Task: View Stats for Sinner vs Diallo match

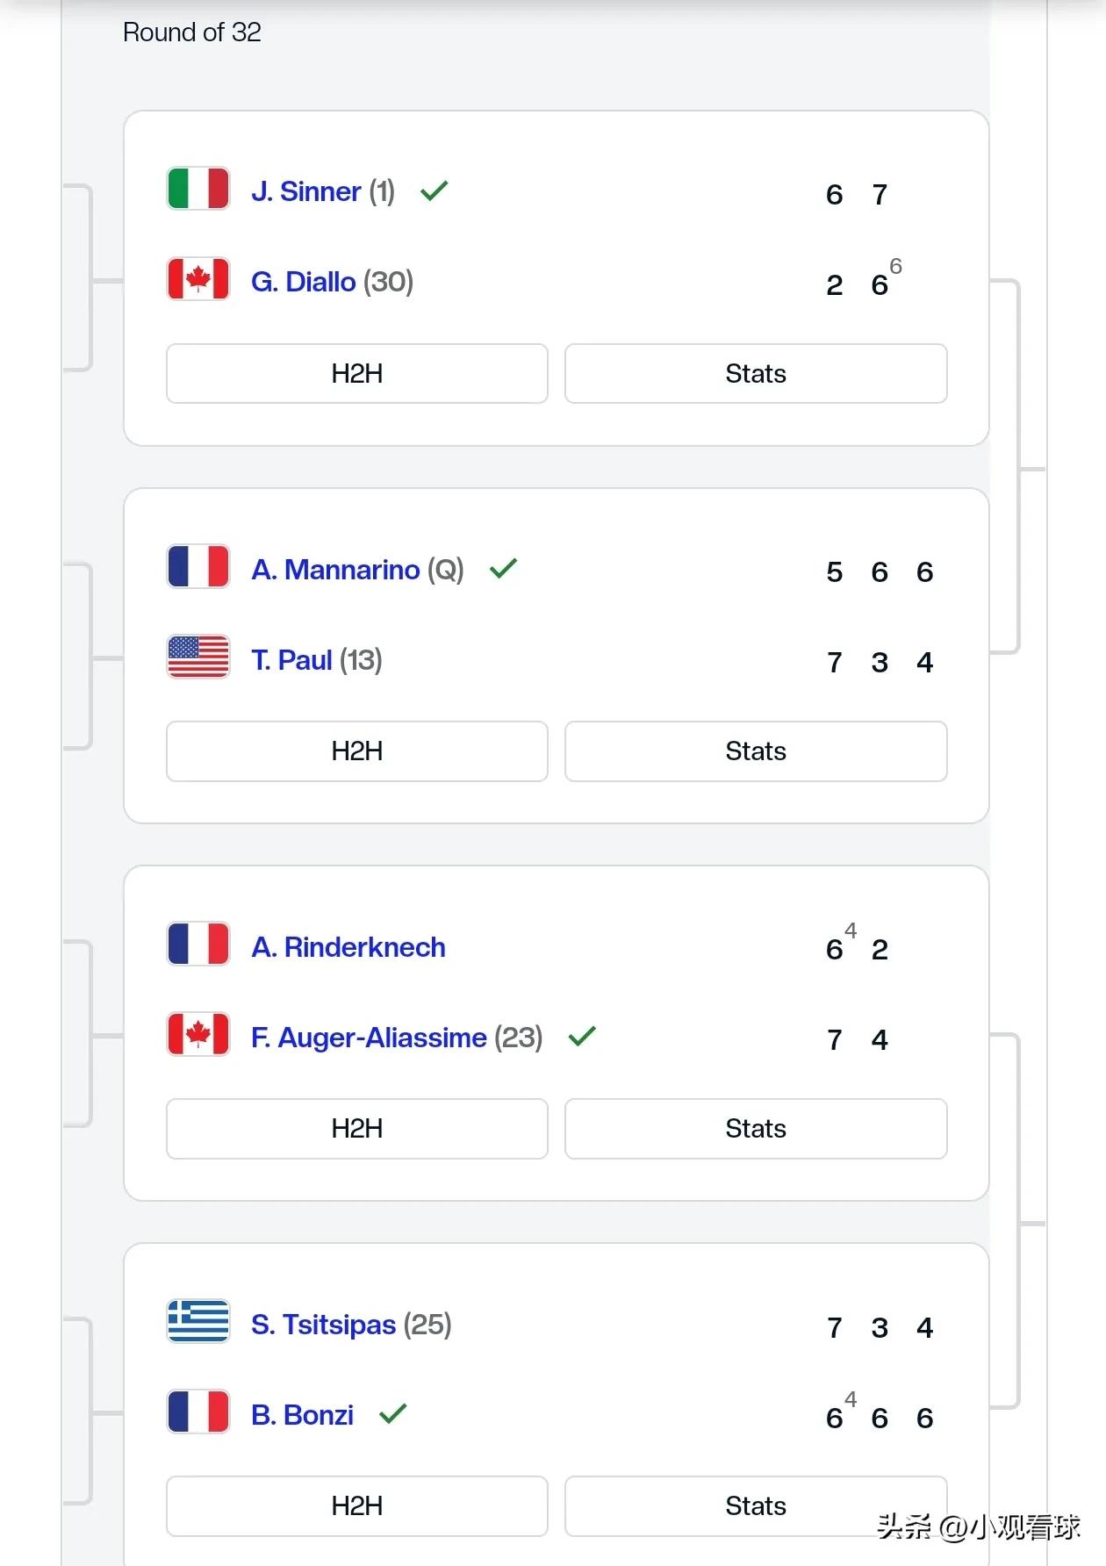Action: pos(756,374)
